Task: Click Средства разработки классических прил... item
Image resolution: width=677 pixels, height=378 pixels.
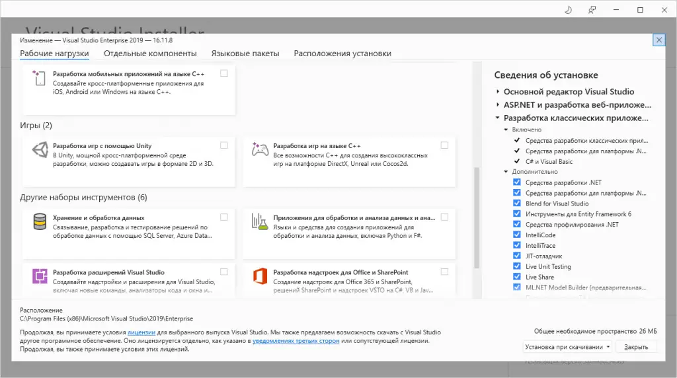Action: point(587,141)
